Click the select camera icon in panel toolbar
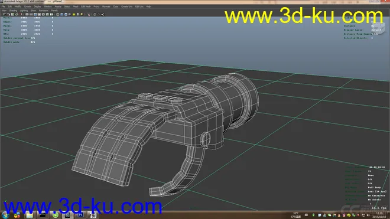Screen dimensions: 390x219 coord(4,14)
